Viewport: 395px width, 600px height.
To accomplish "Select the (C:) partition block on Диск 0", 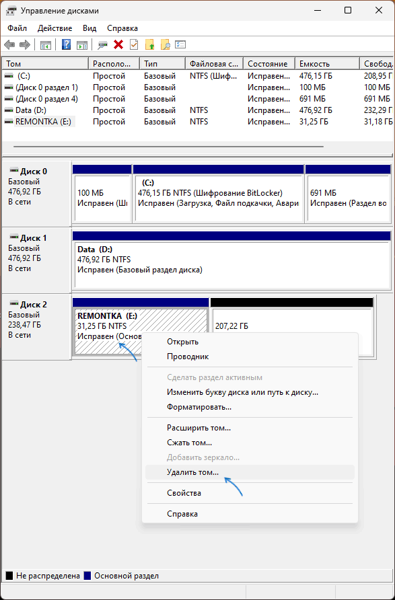I will 218,194.
